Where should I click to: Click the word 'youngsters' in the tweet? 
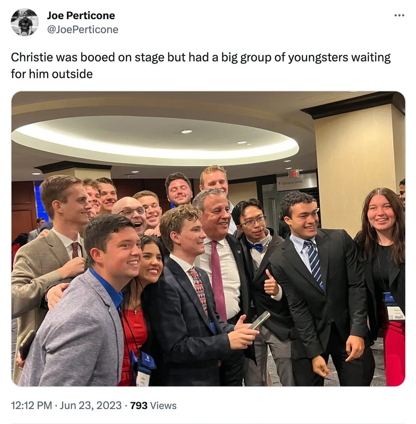pyautogui.click(x=318, y=58)
